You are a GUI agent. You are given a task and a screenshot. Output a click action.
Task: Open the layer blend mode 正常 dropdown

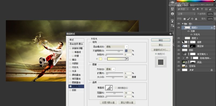[186, 14]
